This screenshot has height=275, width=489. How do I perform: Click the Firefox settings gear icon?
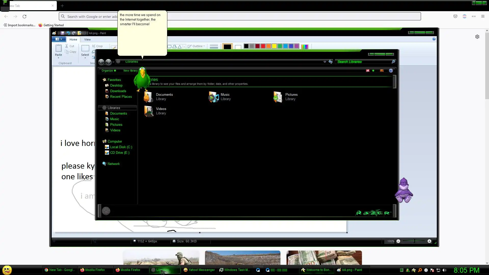477,37
